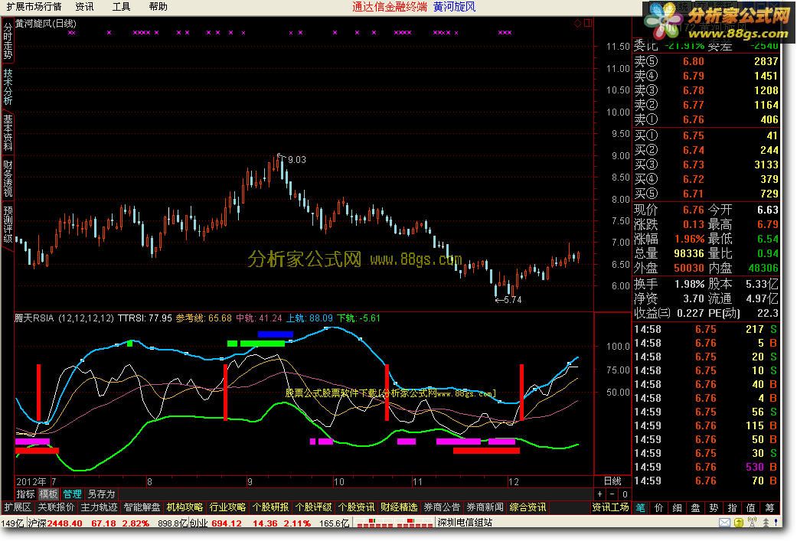Click the 腾天RSIA indicator title
The height and width of the screenshot is (541, 797).
pyautogui.click(x=34, y=318)
